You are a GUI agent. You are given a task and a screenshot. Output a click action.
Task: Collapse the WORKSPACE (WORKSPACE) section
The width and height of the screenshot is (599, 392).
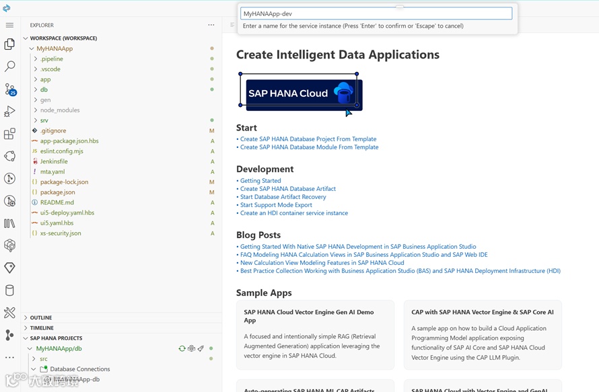pyautogui.click(x=26, y=38)
